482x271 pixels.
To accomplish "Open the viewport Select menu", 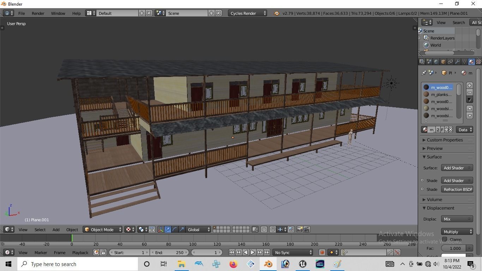I will [x=40, y=229].
